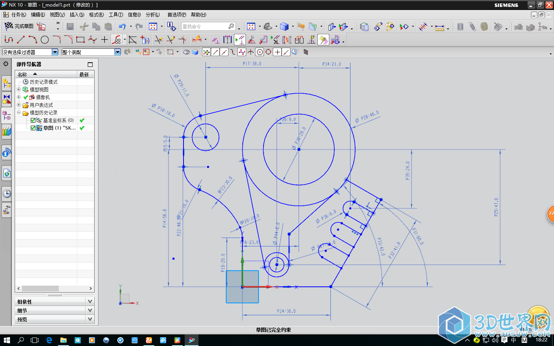
Task: Select the Rectangle sketch tool
Action: [x=80, y=40]
